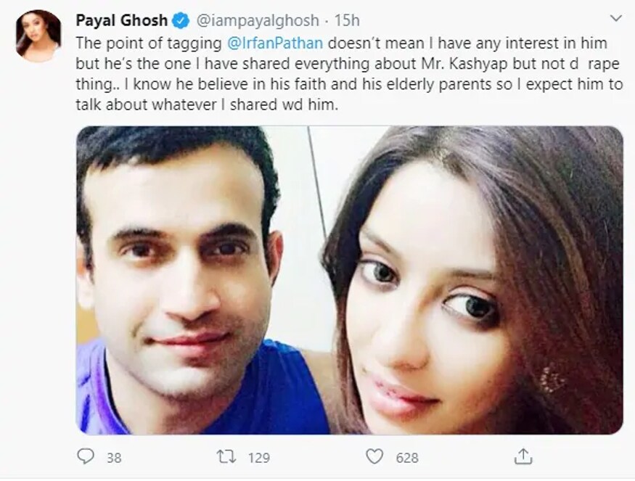Image resolution: width=635 pixels, height=481 pixels.
Task: View the 38 replies count
Action: [x=112, y=457]
